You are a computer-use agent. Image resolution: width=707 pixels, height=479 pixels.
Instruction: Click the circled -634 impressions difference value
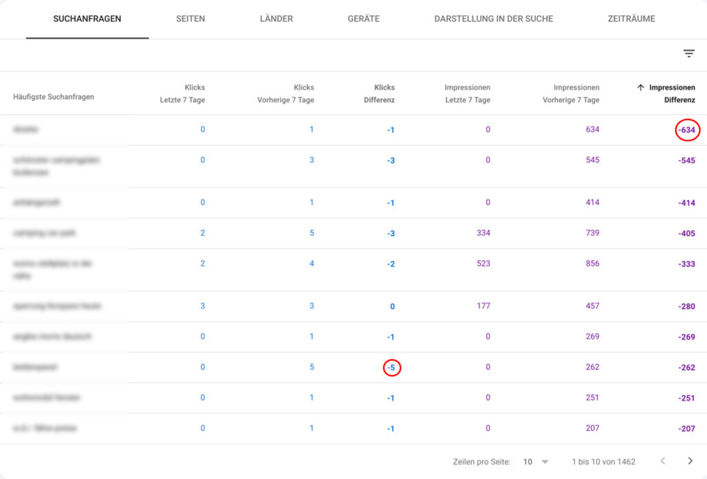coord(687,130)
